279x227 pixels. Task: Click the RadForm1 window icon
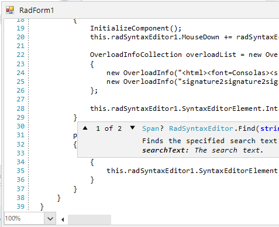10,10
